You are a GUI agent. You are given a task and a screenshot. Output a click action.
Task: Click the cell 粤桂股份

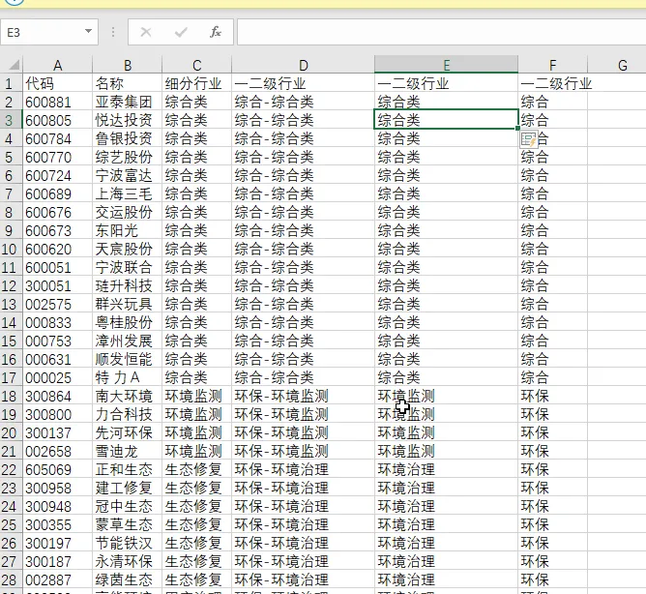(128, 323)
